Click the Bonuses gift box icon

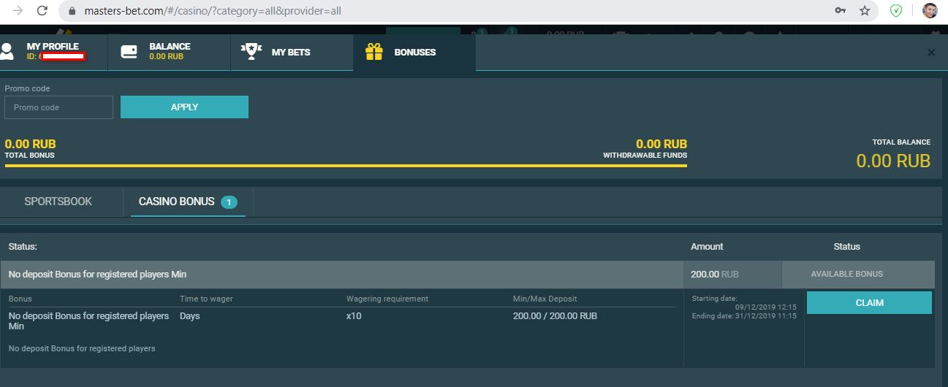374,52
